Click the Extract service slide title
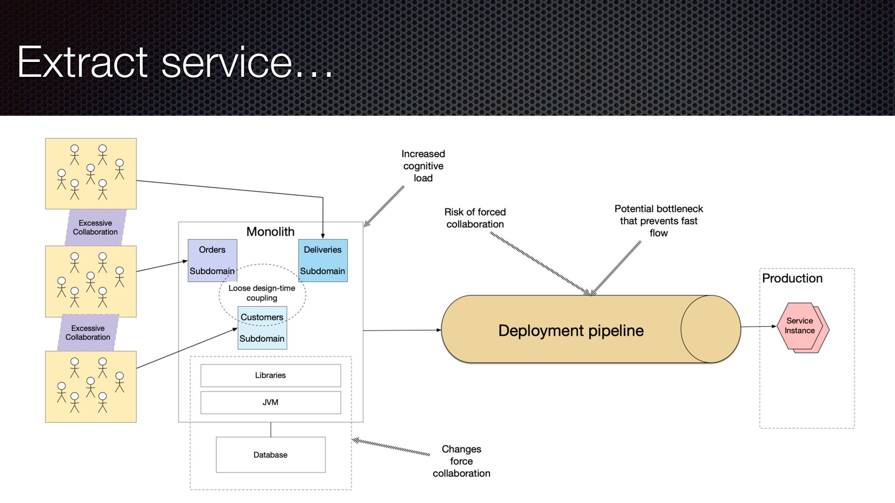This screenshot has width=895, height=503. coord(175,62)
